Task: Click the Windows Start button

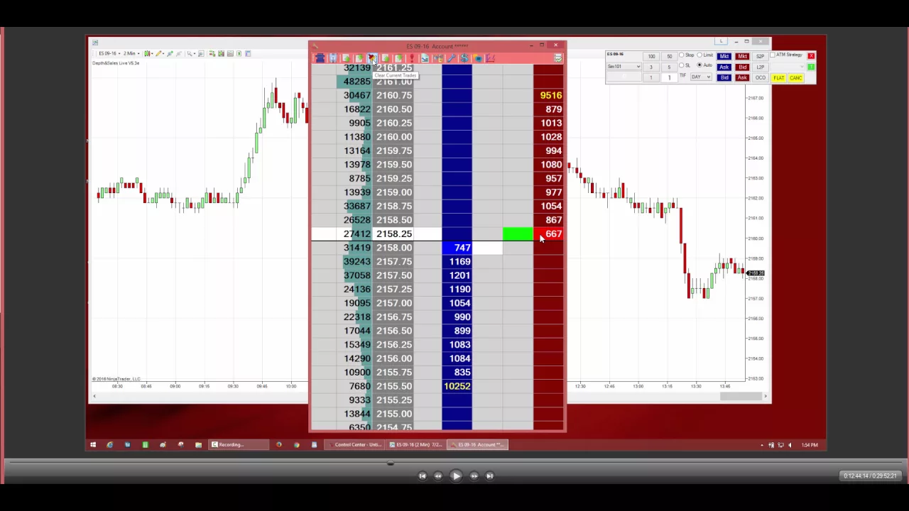Action: point(92,445)
